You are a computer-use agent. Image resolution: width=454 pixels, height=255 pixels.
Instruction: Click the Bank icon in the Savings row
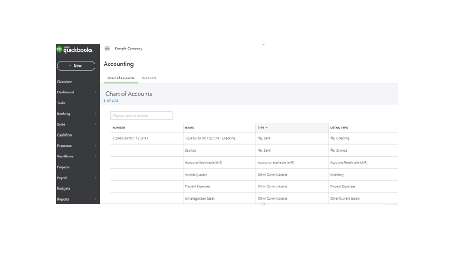pyautogui.click(x=260, y=150)
